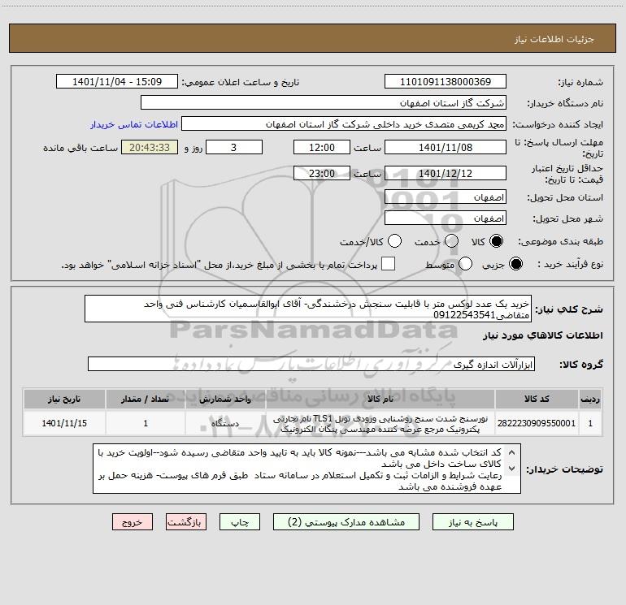Click the requester field مجد کریمی
Image resolution: width=626 pixels, height=605 pixels.
(344, 123)
